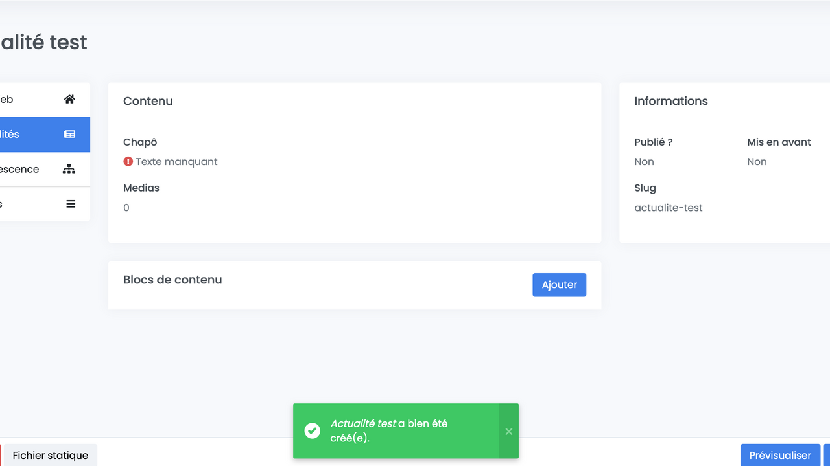Click the page title ending in 'test'
The height and width of the screenshot is (466, 830).
point(43,42)
